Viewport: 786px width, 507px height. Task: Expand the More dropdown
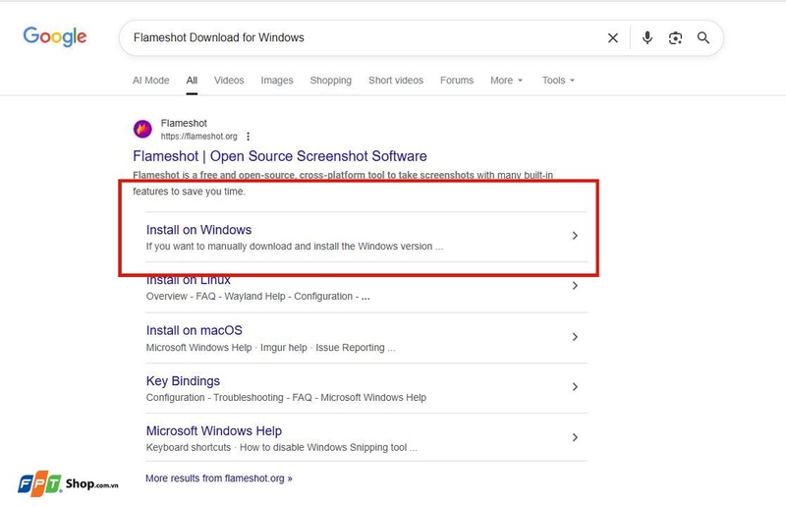point(506,81)
